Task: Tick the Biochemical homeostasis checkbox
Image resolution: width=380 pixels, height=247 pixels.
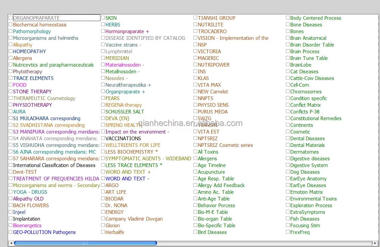Action: 10,24
